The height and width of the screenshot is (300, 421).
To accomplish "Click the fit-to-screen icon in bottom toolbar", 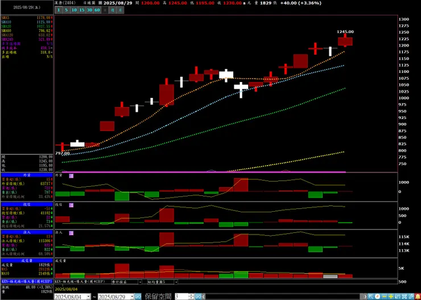I will point(403,297).
